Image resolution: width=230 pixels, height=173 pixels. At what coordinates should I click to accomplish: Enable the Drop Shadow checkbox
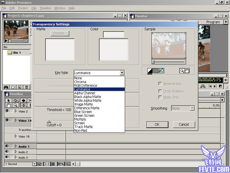pyautogui.click(x=160, y=91)
